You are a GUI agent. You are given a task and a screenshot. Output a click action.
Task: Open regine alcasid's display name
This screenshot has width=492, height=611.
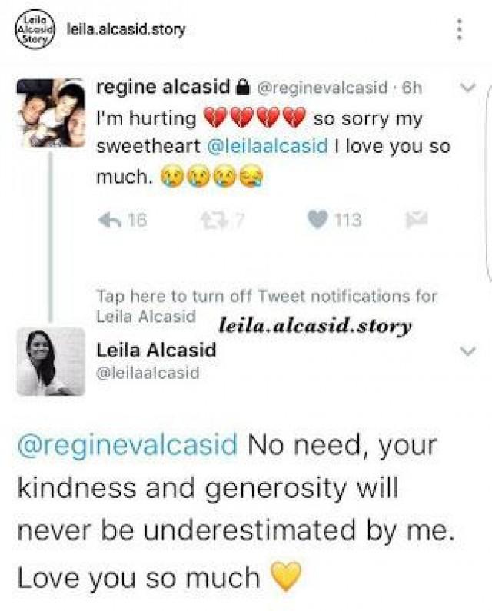click(161, 88)
